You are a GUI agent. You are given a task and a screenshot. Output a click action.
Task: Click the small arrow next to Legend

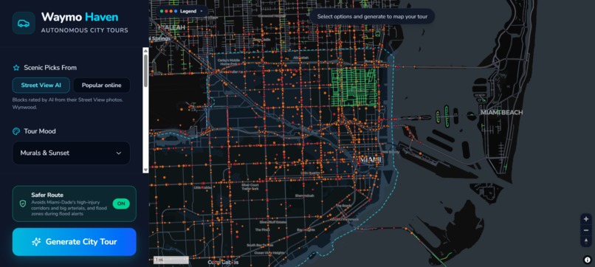coord(202,11)
